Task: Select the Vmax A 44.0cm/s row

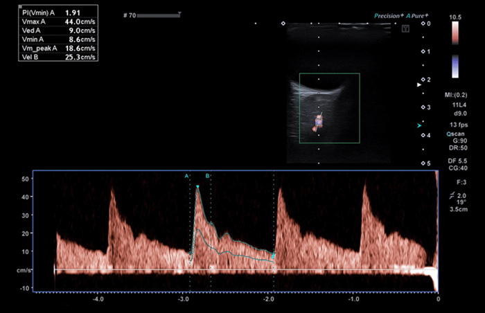Action: [58, 21]
